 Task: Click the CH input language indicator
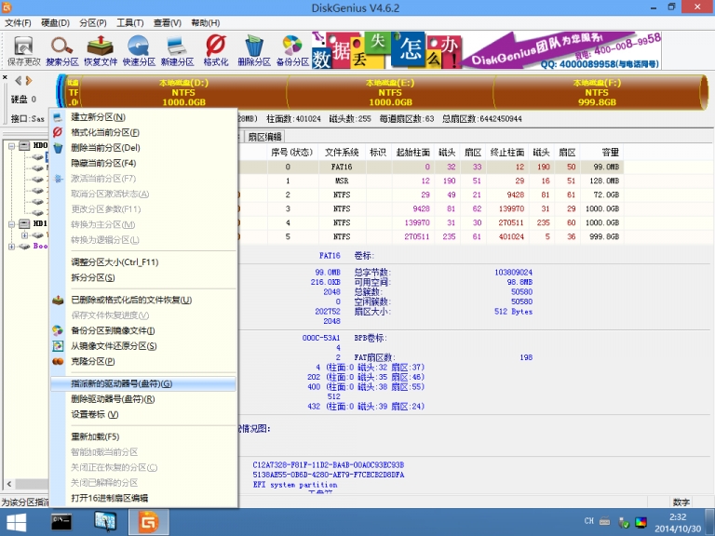(x=588, y=521)
